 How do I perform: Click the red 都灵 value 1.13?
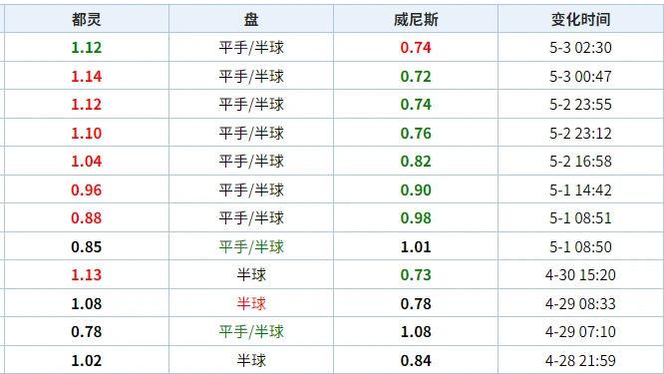click(x=87, y=274)
